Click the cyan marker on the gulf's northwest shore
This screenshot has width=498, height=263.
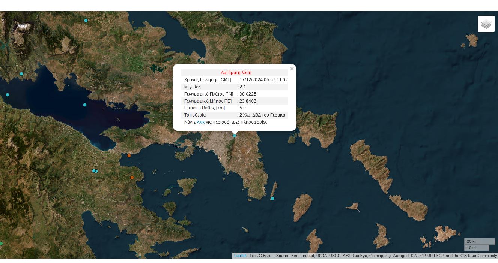(21, 74)
